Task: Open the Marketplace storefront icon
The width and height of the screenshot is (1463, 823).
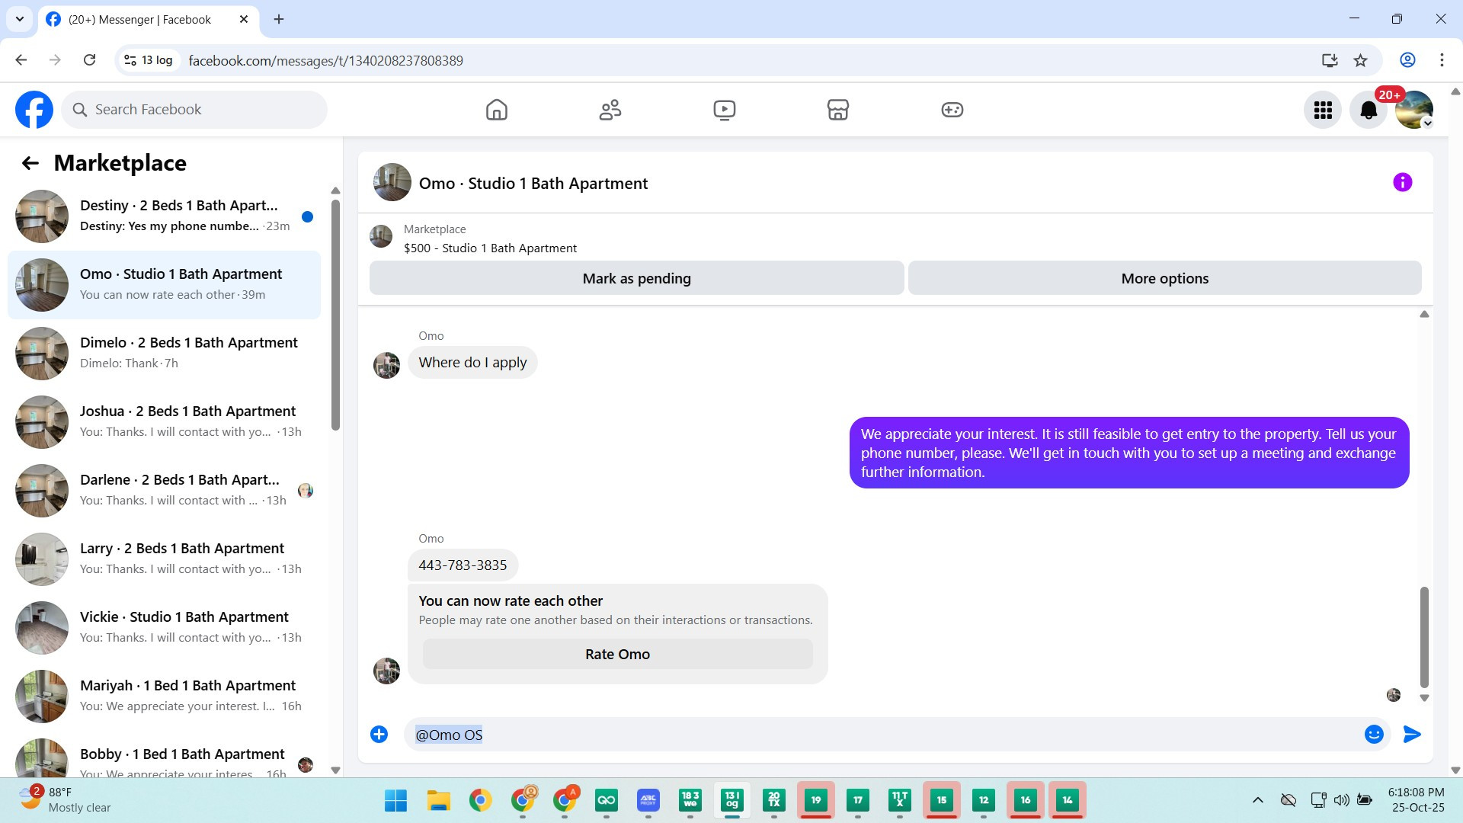Action: (x=837, y=110)
